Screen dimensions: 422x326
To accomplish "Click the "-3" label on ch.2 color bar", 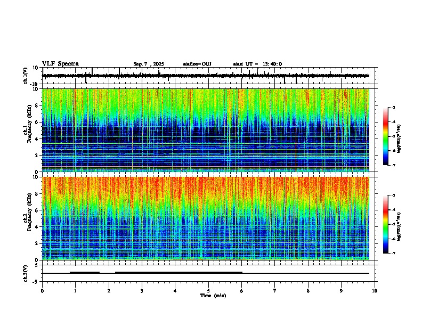I will [x=393, y=195].
